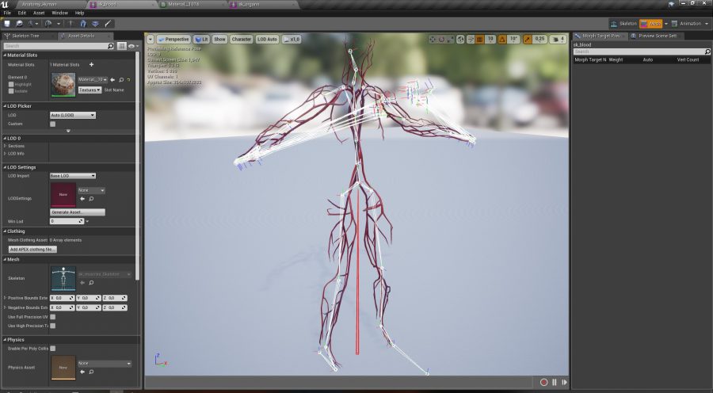Click the plus icon to add material slot
The image size is (713, 393).
click(91, 65)
